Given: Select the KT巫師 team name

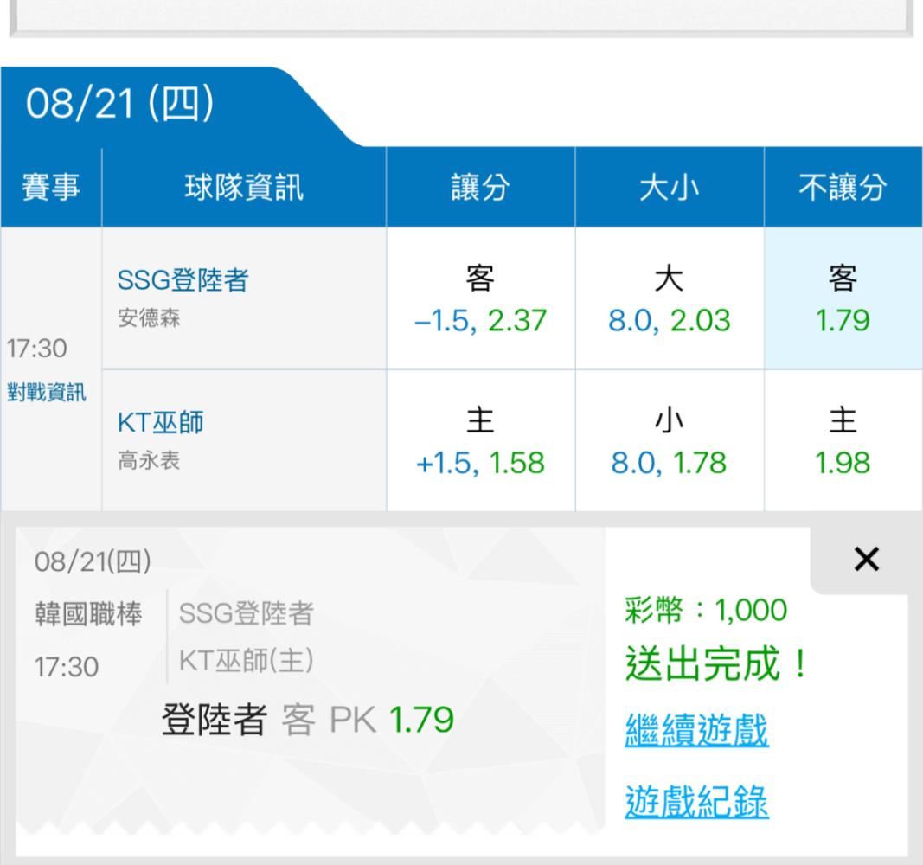Looking at the screenshot, I should point(160,422).
